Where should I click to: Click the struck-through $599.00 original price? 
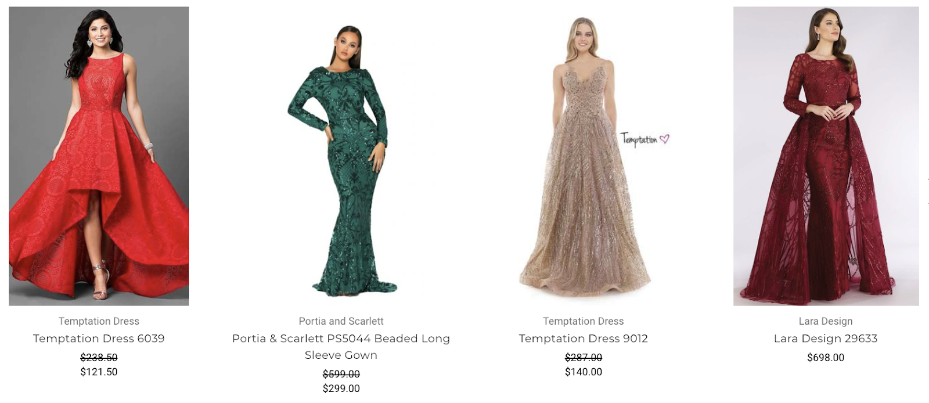(x=341, y=375)
